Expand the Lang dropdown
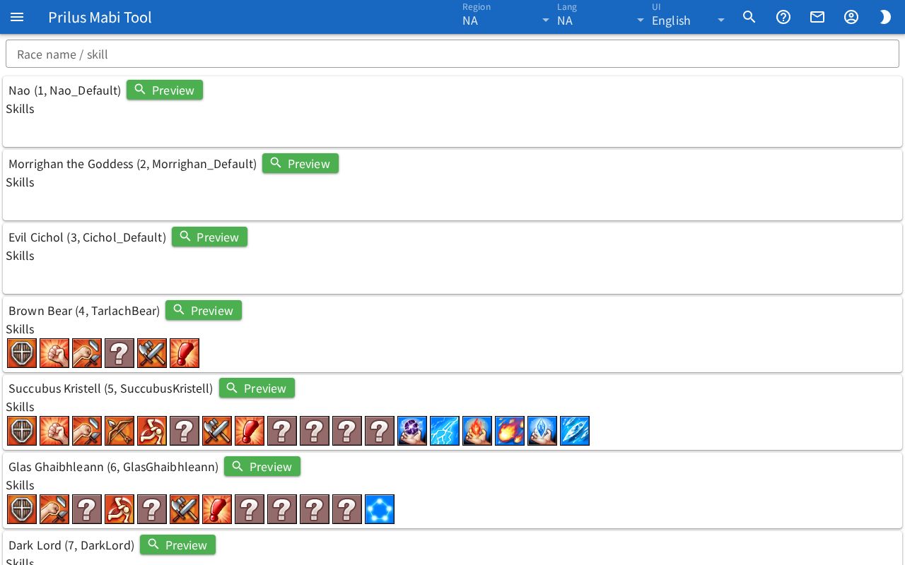905x565 pixels. point(601,17)
